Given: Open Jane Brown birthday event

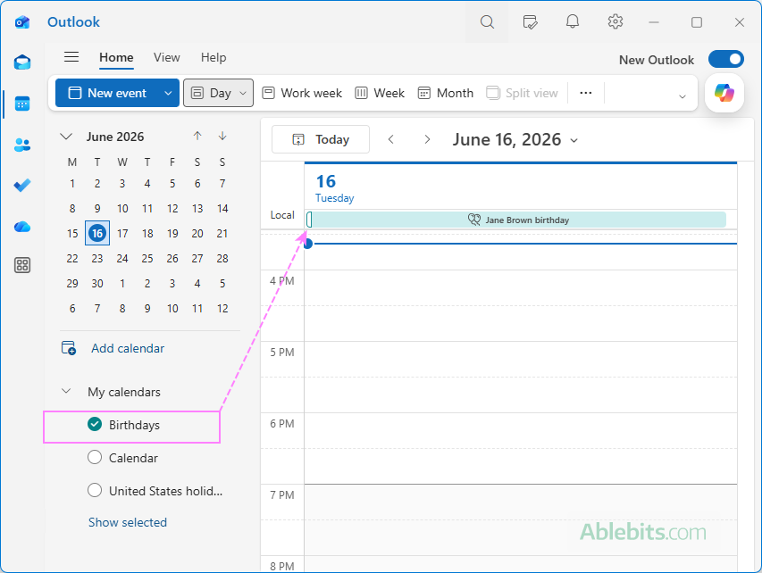Looking at the screenshot, I should (x=516, y=220).
